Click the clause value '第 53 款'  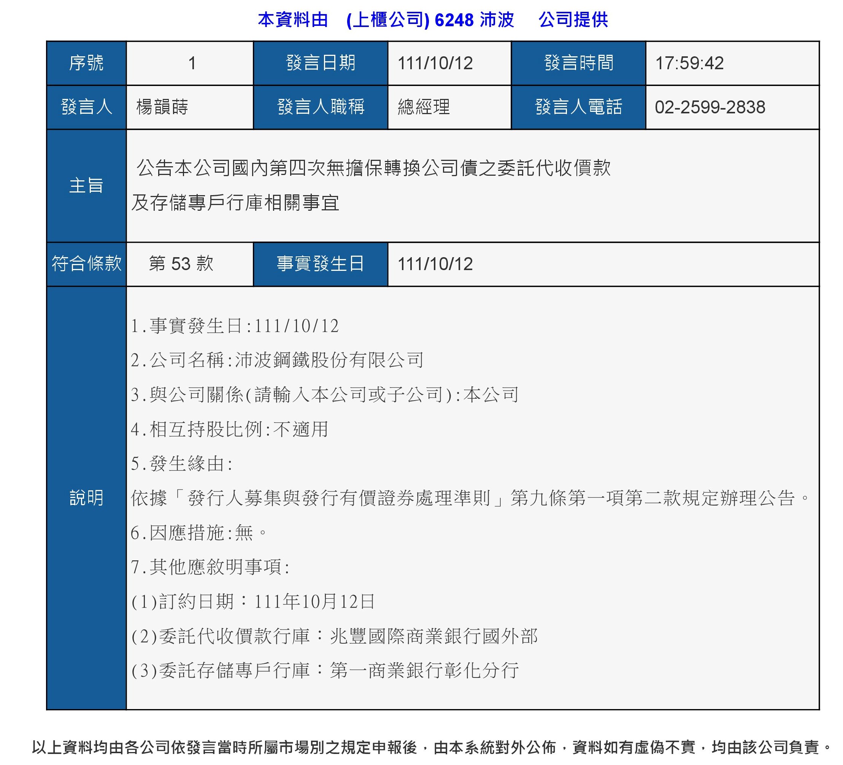tap(181, 264)
